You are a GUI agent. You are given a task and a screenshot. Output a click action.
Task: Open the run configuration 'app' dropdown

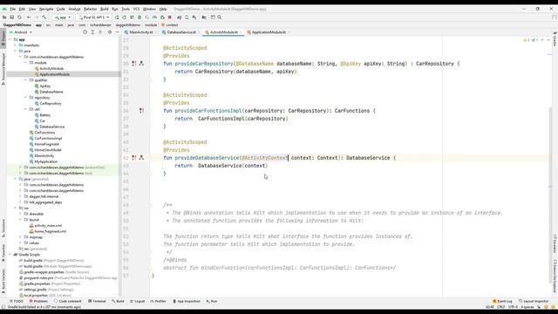(63, 17)
